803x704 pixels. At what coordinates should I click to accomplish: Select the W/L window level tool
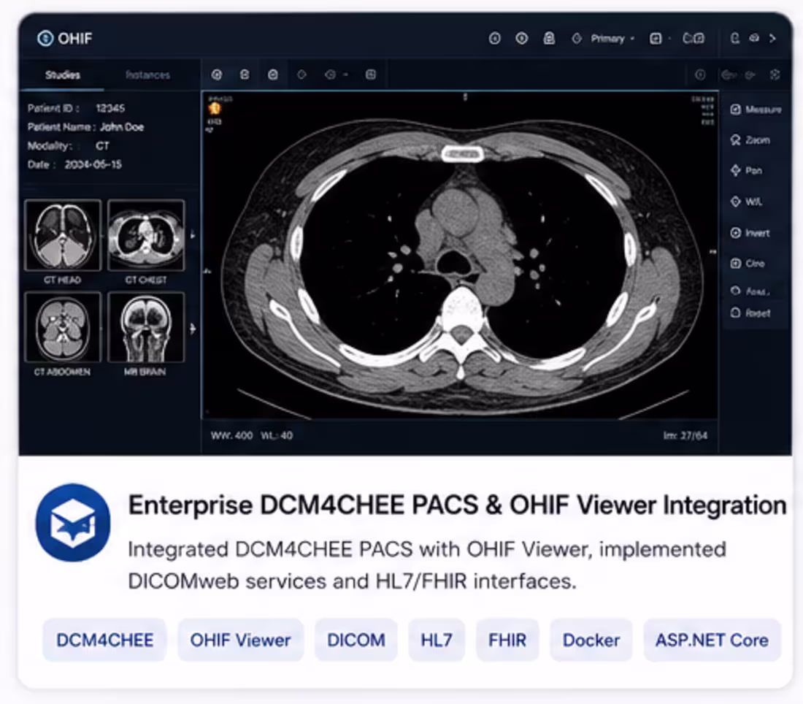click(746, 202)
